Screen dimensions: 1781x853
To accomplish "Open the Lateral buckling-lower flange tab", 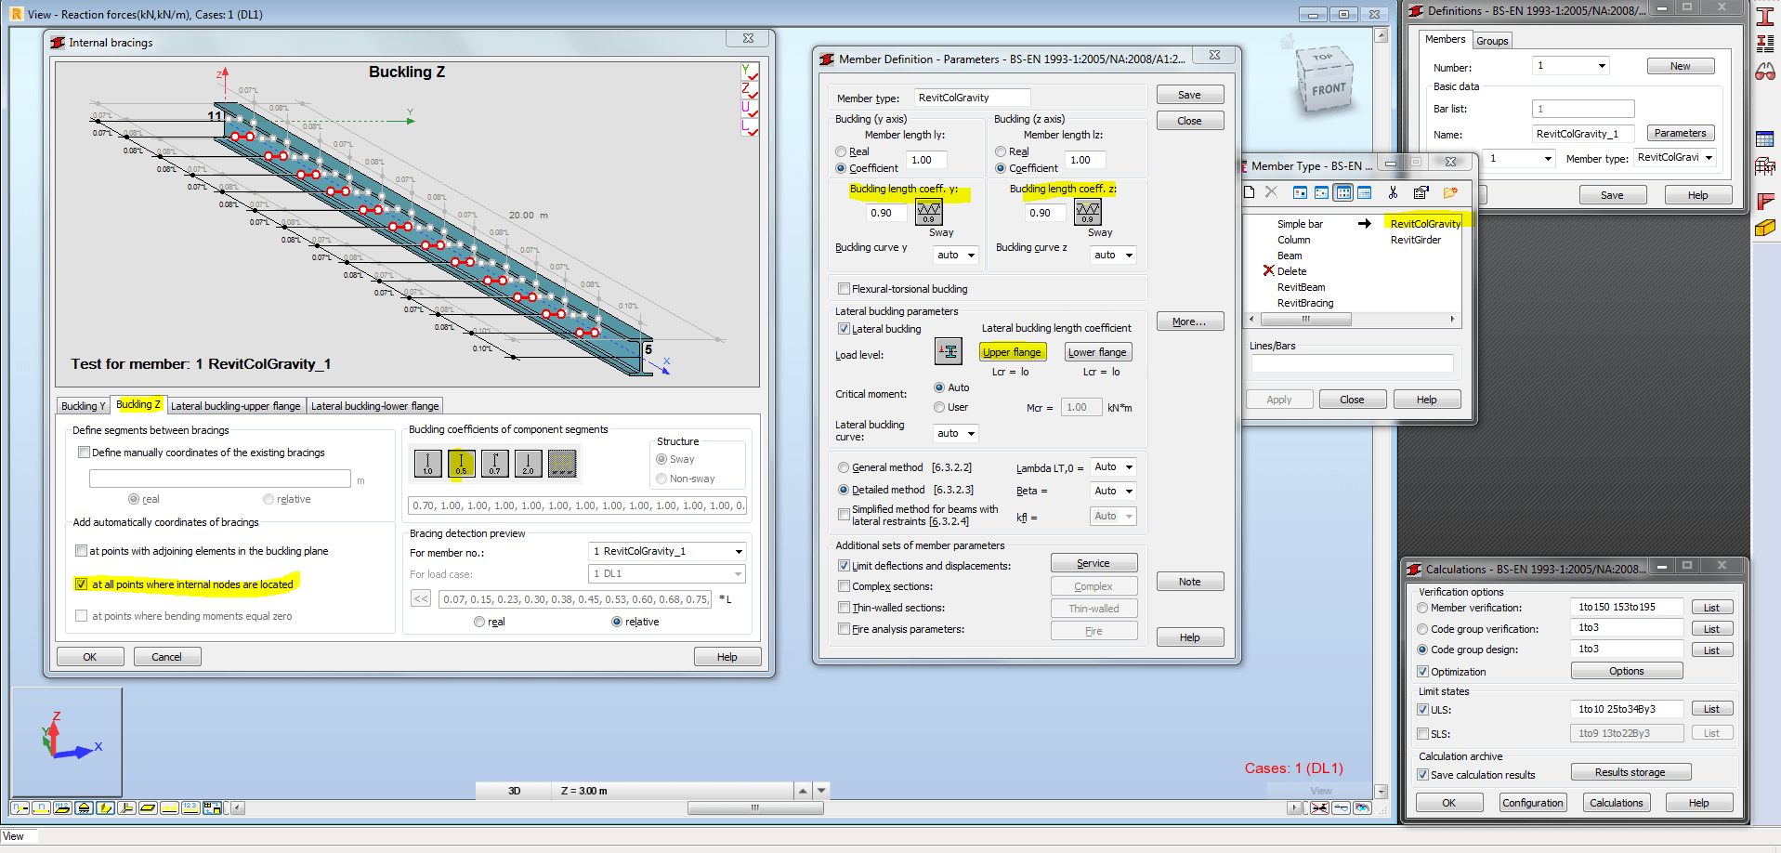I will pos(375,406).
